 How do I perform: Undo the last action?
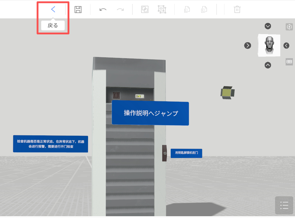click(103, 10)
